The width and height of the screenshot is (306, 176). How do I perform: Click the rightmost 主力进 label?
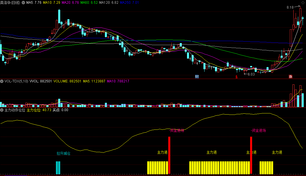pos(277,152)
